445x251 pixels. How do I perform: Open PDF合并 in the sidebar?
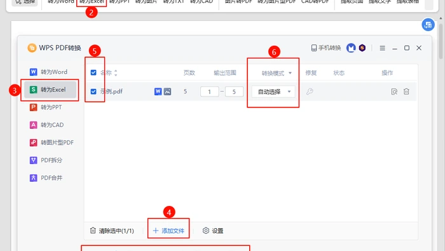click(46, 177)
